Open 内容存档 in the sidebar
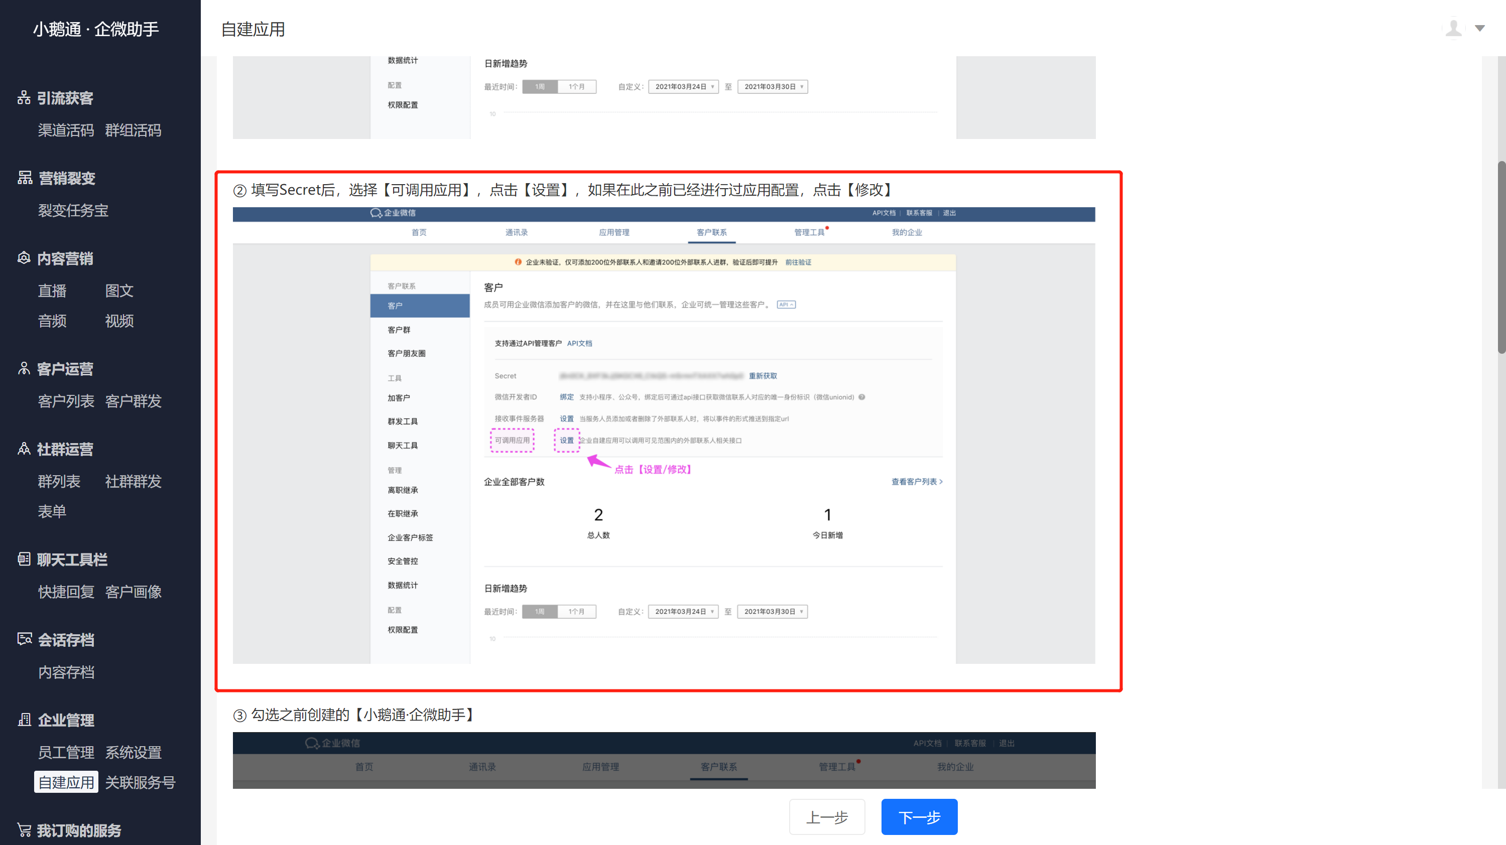 (x=66, y=671)
